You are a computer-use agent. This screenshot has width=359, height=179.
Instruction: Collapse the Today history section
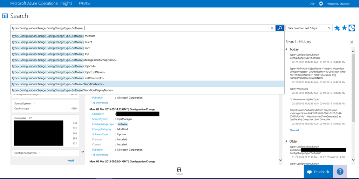[x=286, y=49]
